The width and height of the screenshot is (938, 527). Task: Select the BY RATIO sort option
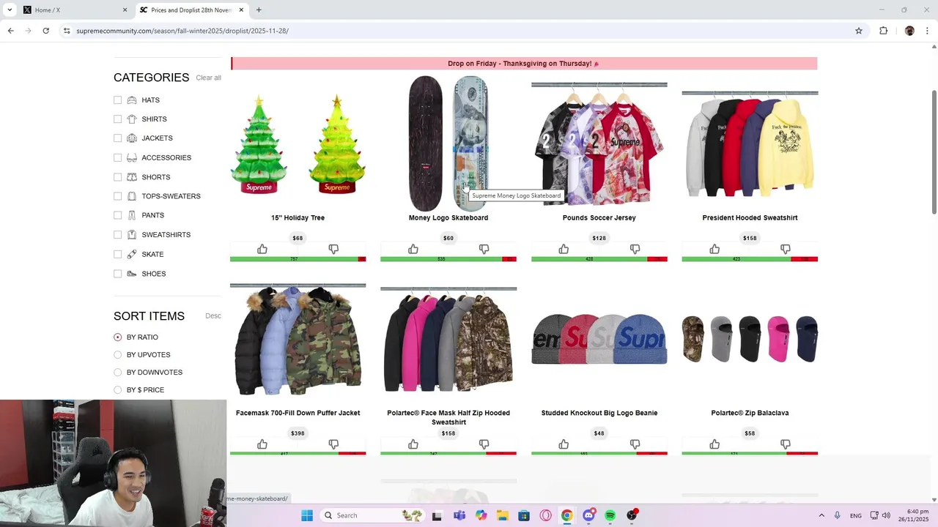117,337
